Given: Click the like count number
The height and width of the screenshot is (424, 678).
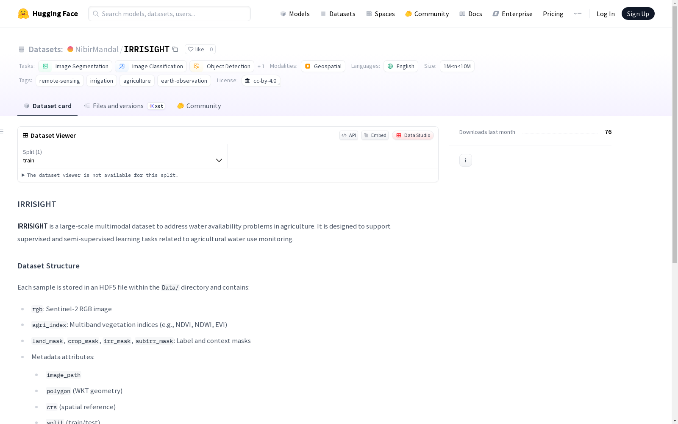Looking at the screenshot, I should 211,49.
